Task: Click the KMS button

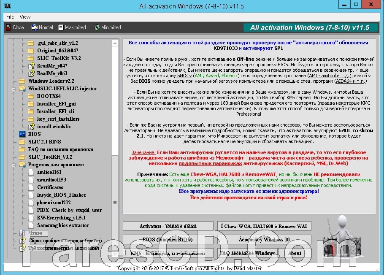Action: pyautogui.click(x=168, y=253)
